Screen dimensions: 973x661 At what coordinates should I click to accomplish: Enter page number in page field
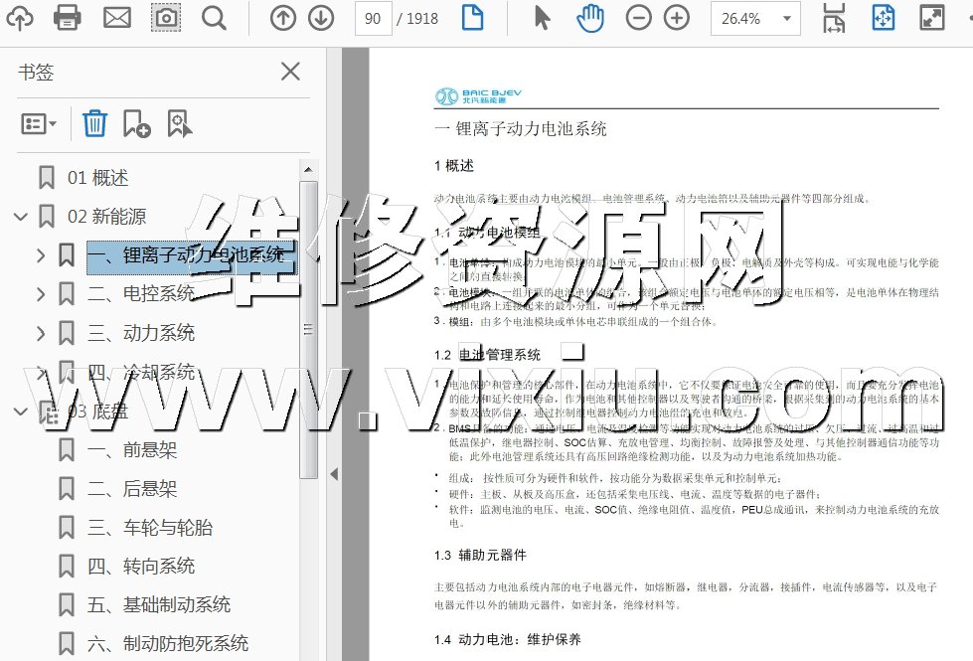373,18
